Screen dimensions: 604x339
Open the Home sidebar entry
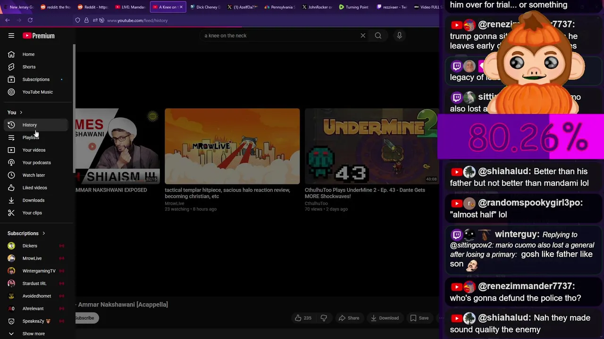pos(37,54)
